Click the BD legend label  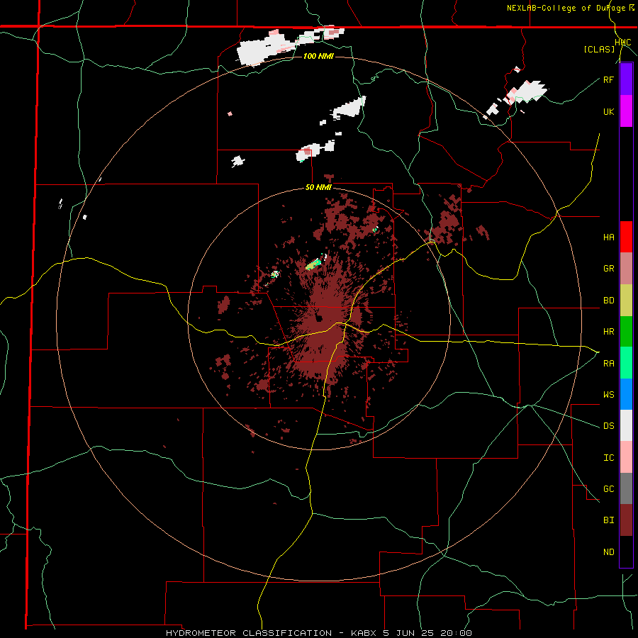click(608, 301)
